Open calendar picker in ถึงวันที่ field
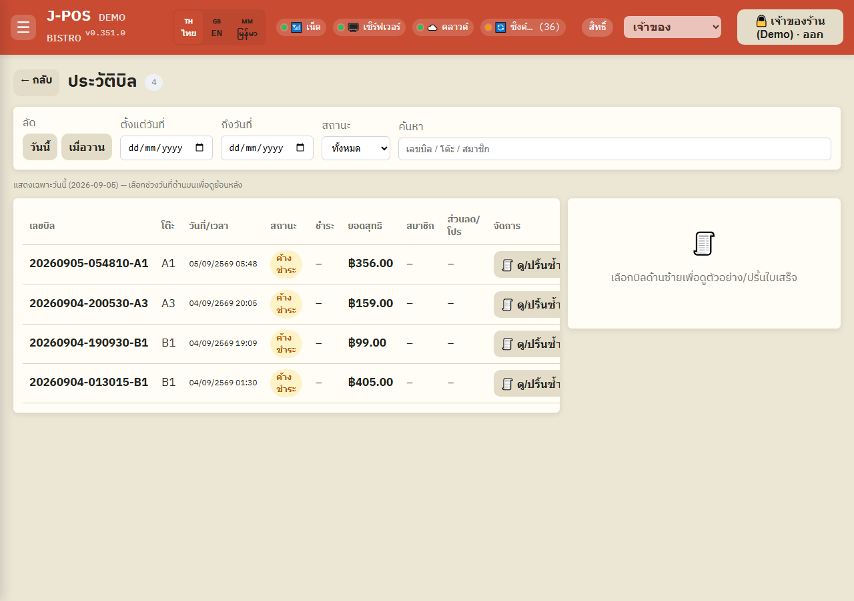The image size is (854, 601). [x=300, y=148]
